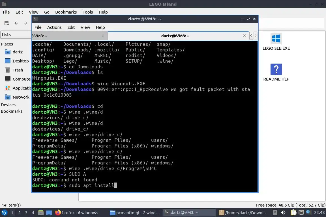The height and width of the screenshot is (217, 326).
Task: Open the file manager View menu
Action: 33,12
